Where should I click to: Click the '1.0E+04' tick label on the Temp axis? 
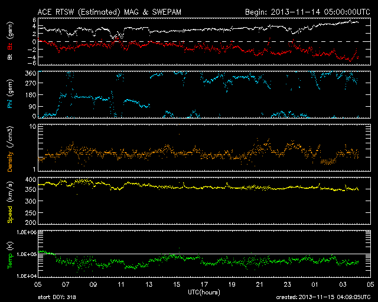click(27, 276)
